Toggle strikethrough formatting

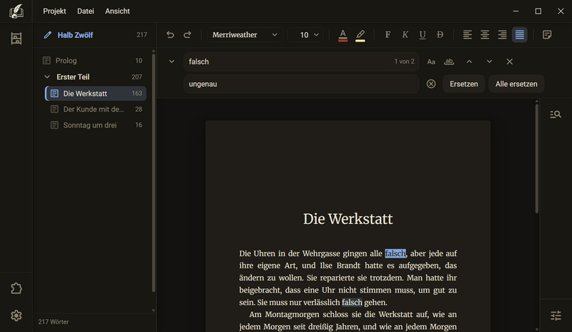[440, 34]
